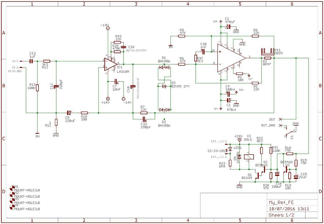Click the +24V supply circle symbol
This screenshot has width=324, height=224.
(x=239, y=140)
